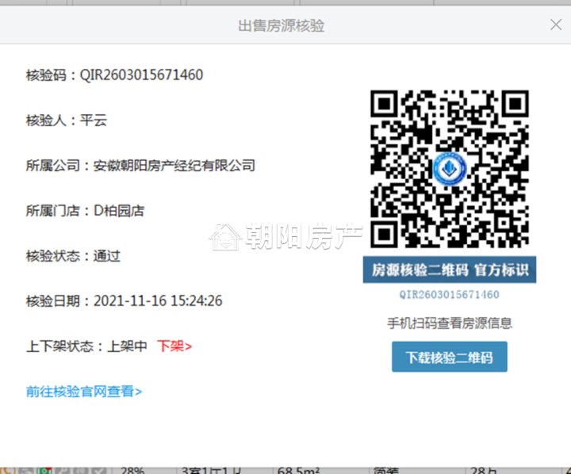Click the red 下架> link
The width and height of the screenshot is (571, 474).
tap(174, 346)
